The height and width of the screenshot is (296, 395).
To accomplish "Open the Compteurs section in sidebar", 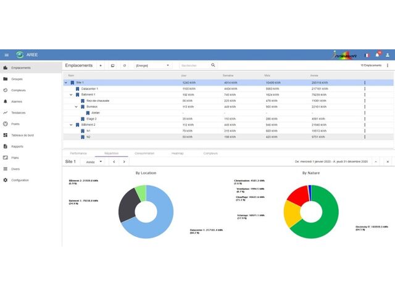I will [18, 90].
